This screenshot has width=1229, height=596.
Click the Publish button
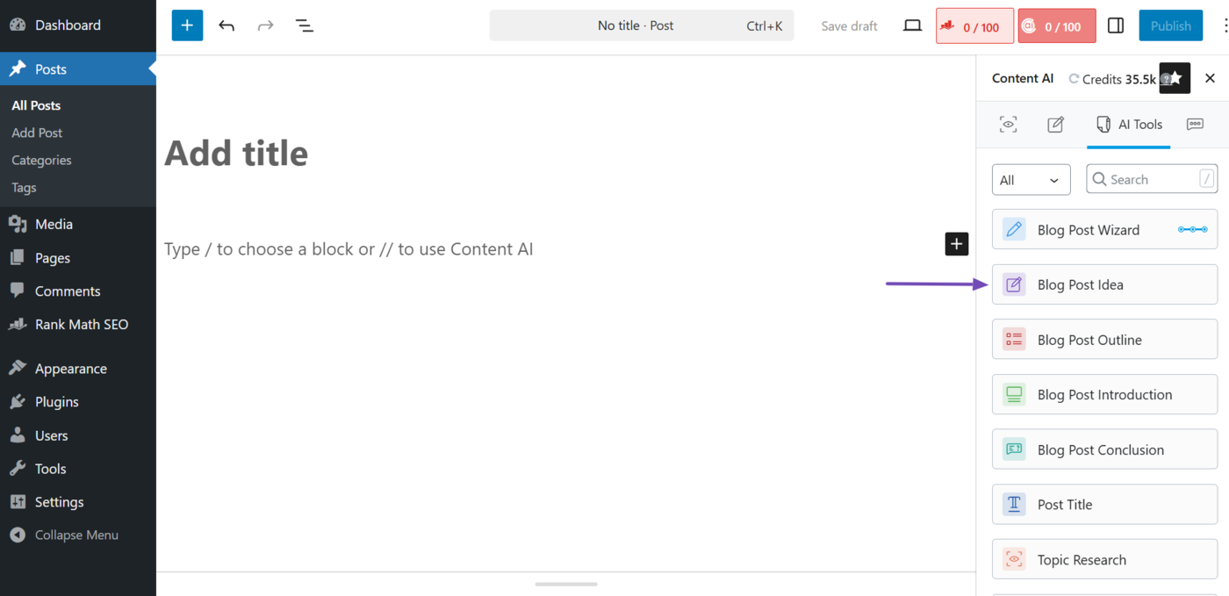pyautogui.click(x=1170, y=25)
